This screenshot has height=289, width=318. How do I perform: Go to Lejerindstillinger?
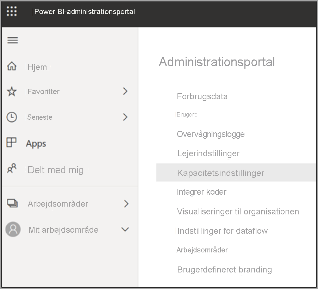[208, 153]
